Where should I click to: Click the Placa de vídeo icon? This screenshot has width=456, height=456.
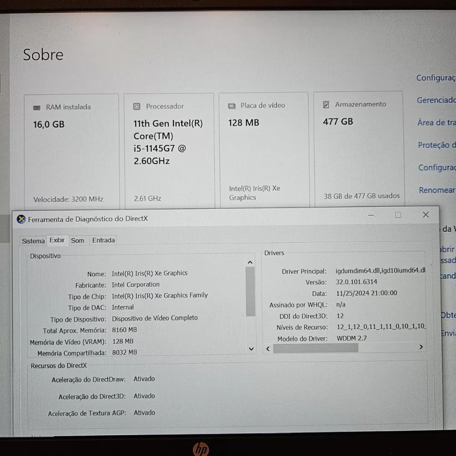pyautogui.click(x=232, y=106)
